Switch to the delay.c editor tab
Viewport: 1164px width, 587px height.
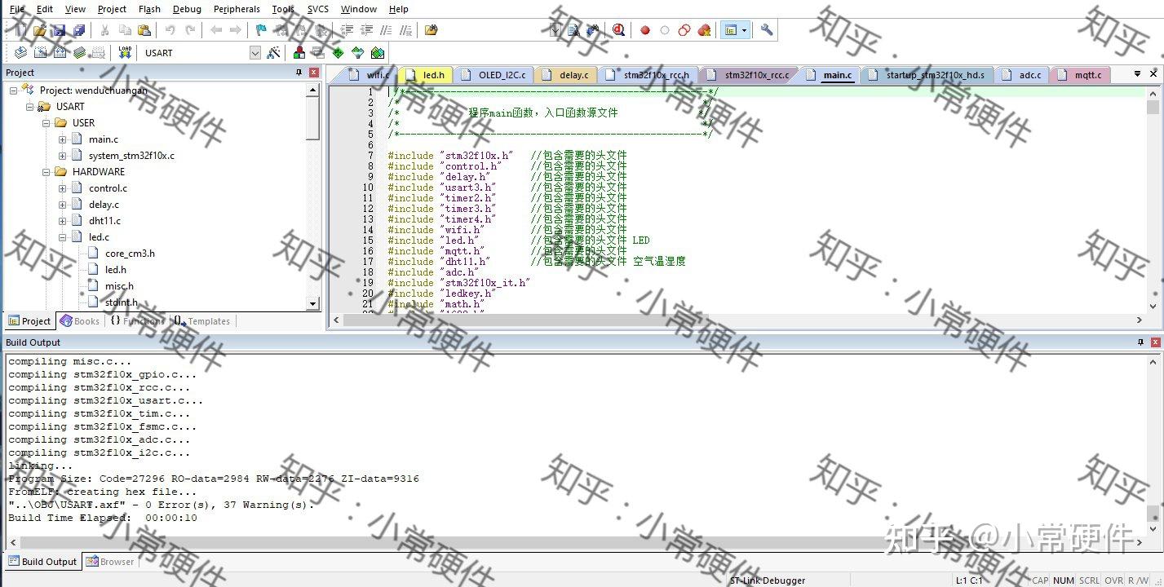(566, 75)
